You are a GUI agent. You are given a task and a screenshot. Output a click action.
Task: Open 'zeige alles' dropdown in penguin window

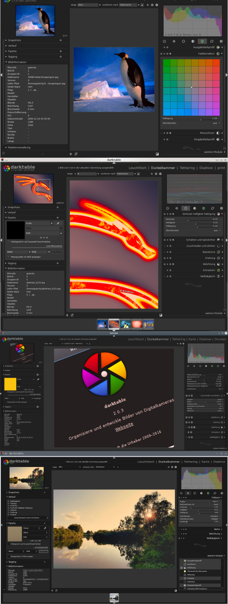click(88, 5)
